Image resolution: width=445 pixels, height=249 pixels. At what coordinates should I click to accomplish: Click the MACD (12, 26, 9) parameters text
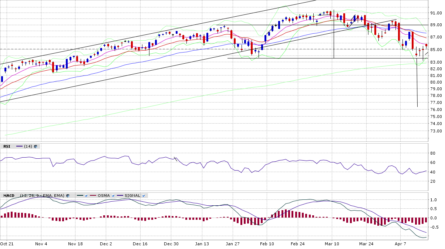(x=42, y=195)
